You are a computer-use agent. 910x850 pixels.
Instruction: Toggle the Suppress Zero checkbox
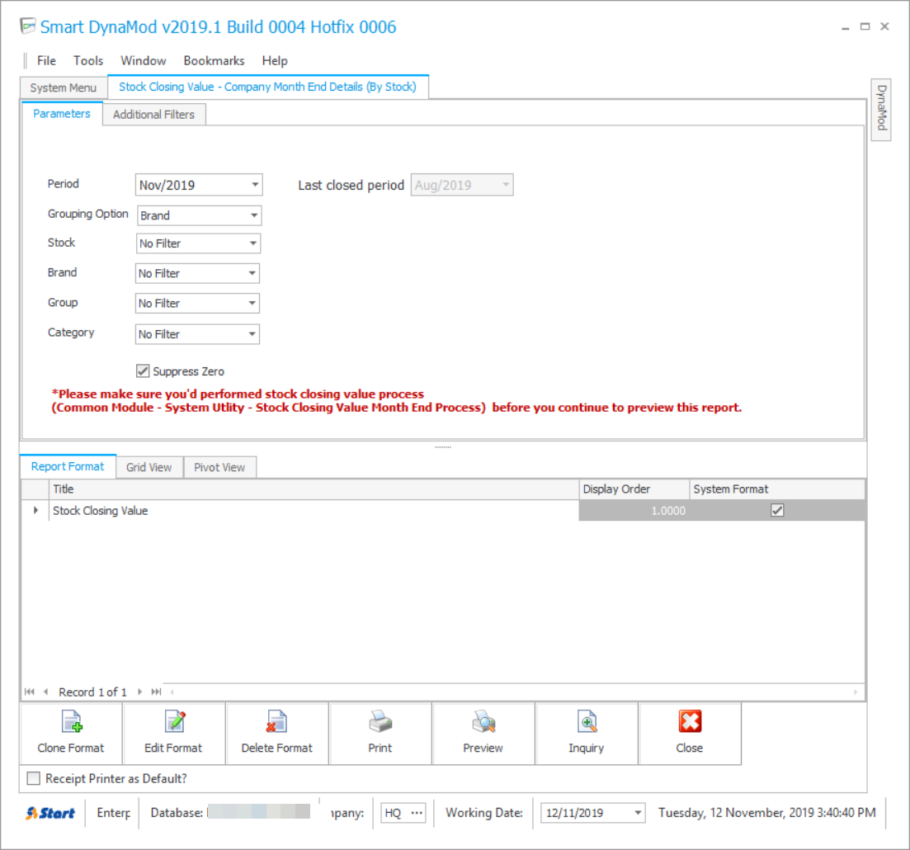143,371
